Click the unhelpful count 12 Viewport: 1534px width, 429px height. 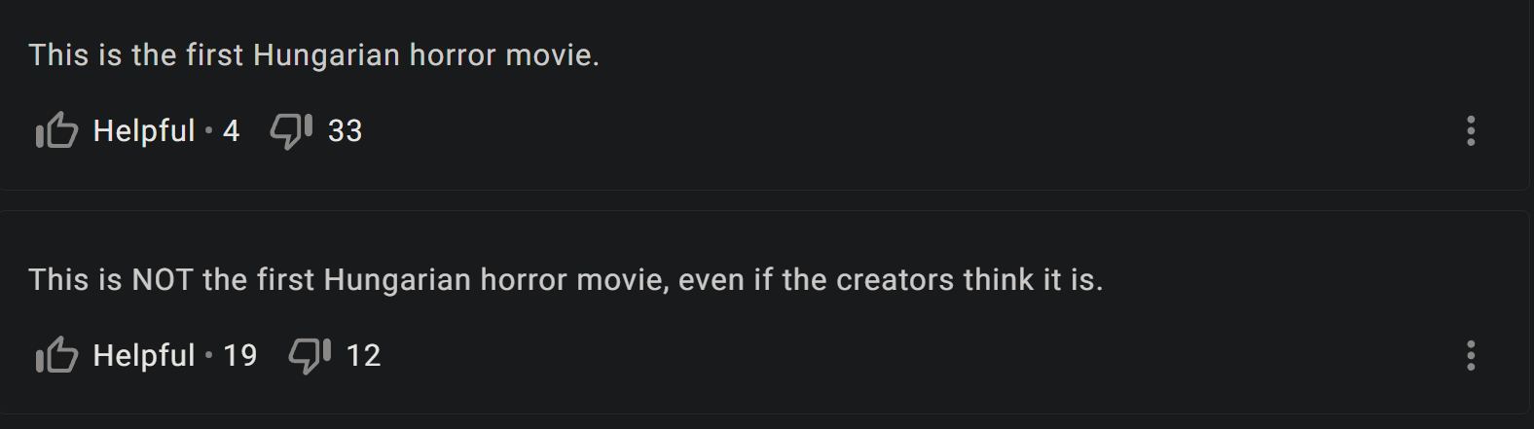(363, 355)
